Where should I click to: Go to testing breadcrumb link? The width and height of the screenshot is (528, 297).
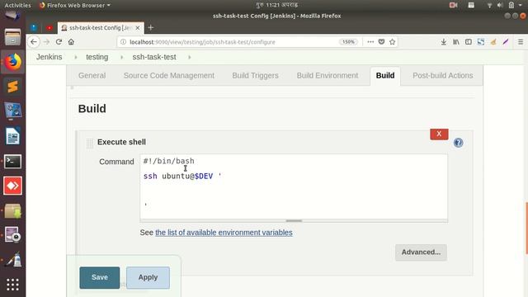pyautogui.click(x=97, y=57)
